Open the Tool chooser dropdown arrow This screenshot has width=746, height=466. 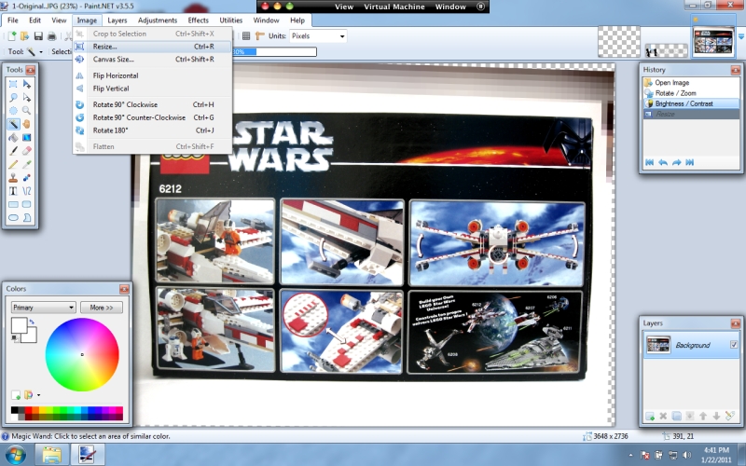41,52
